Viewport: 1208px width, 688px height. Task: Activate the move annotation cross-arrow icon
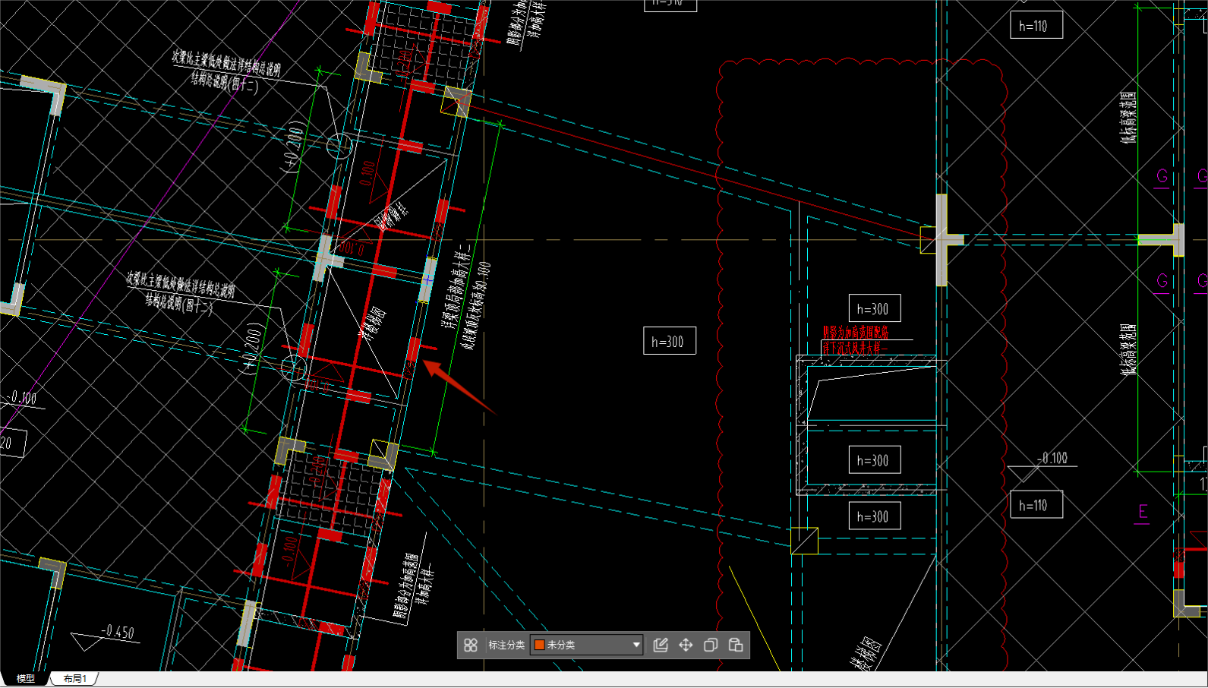point(686,645)
